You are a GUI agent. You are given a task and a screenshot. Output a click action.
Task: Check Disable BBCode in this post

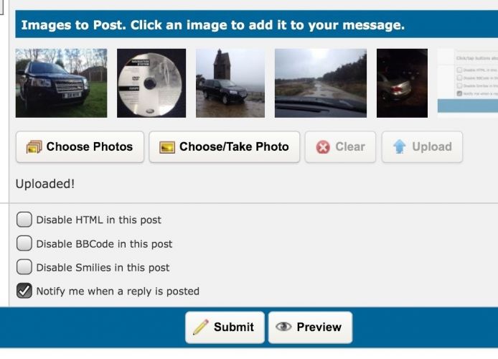pyautogui.click(x=24, y=243)
